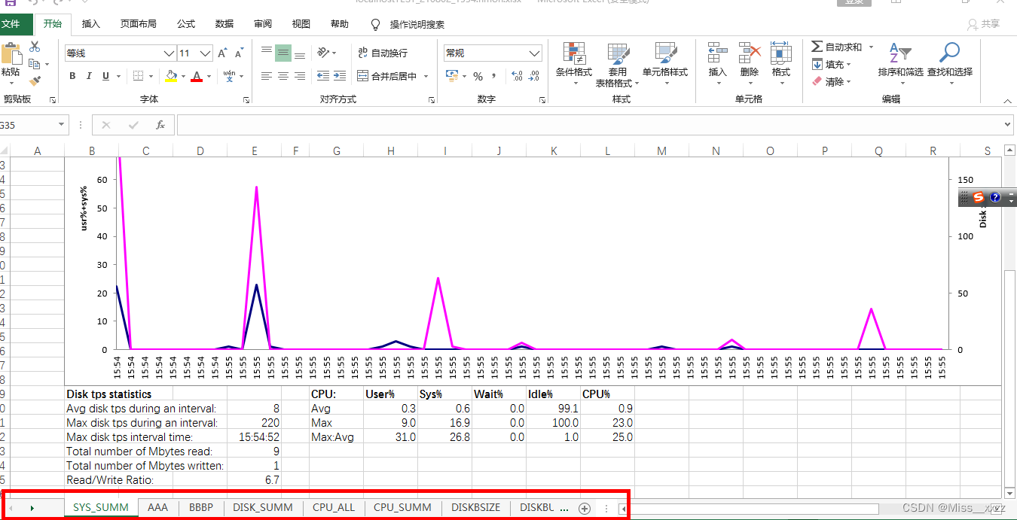Increase decimal places
1017x520 pixels.
517,76
